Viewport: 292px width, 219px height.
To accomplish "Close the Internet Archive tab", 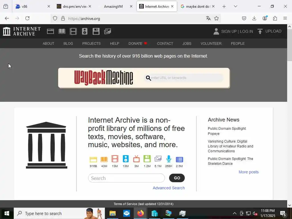I will tap(172, 6).
